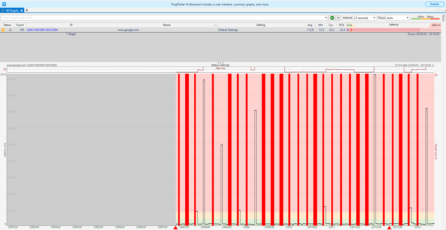Add a new tab with plus
This screenshot has height=230, width=446.
coord(27,10)
